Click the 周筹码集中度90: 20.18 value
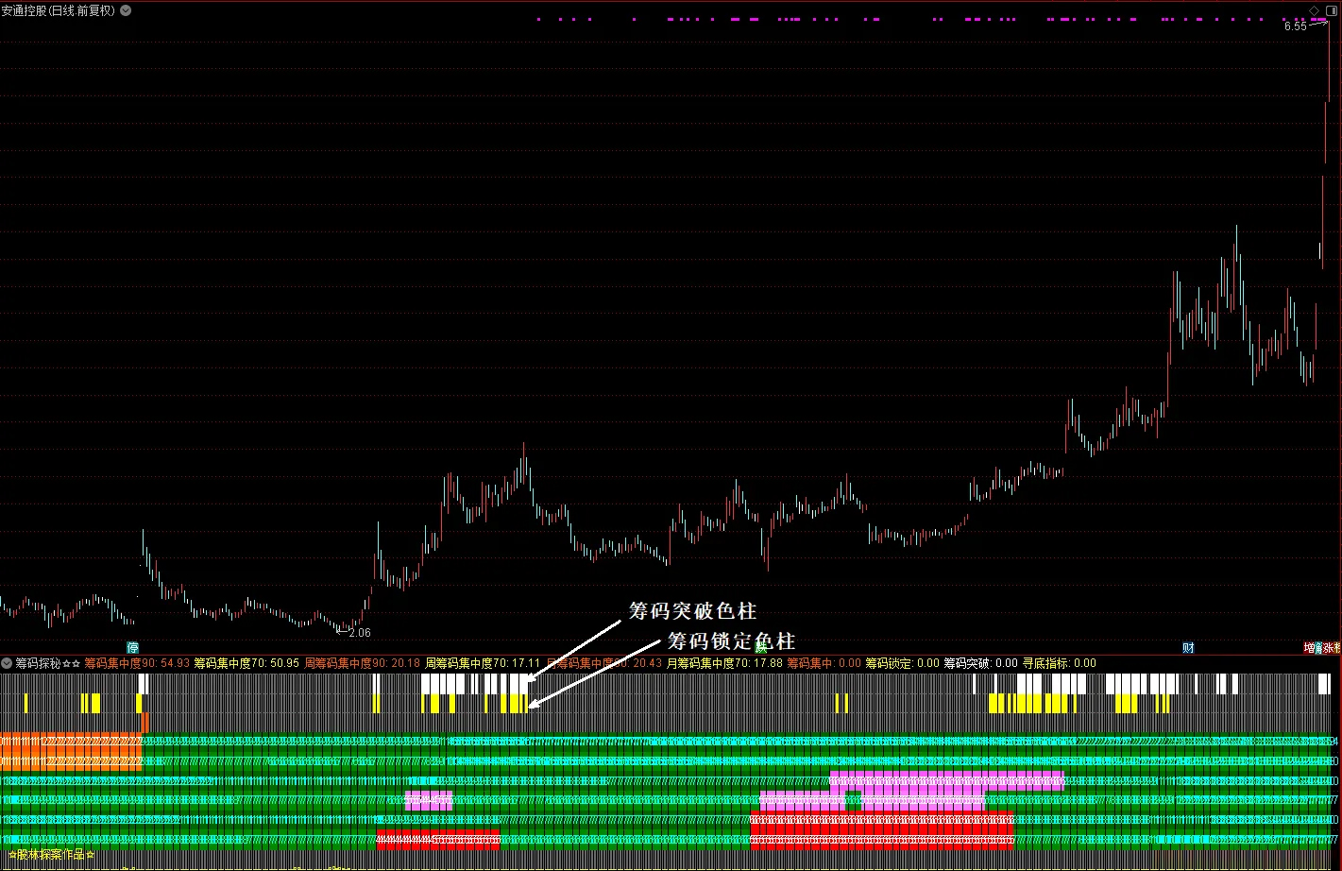 tap(362, 663)
